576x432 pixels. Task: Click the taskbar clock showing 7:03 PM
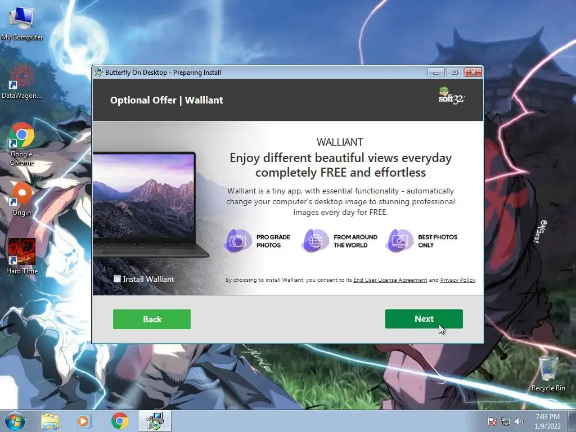point(547,421)
